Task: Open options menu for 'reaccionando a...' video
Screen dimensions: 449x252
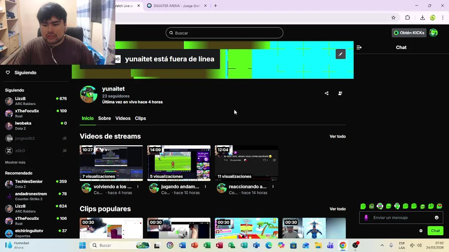Action: coord(273,187)
